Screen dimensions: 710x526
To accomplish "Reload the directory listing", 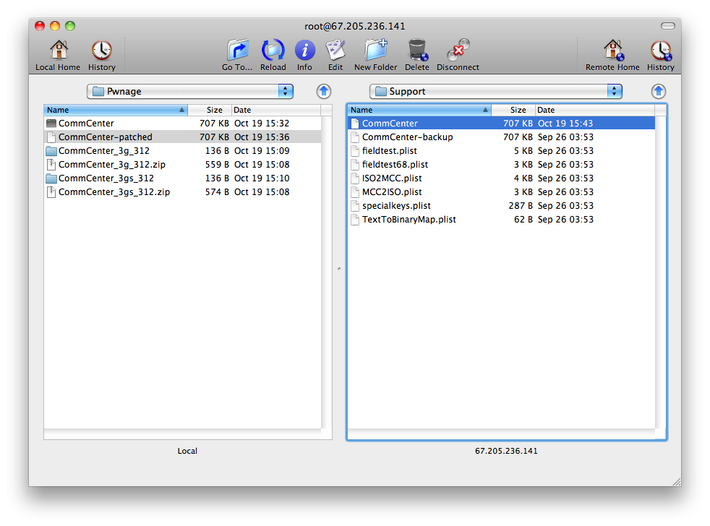I will pyautogui.click(x=273, y=51).
